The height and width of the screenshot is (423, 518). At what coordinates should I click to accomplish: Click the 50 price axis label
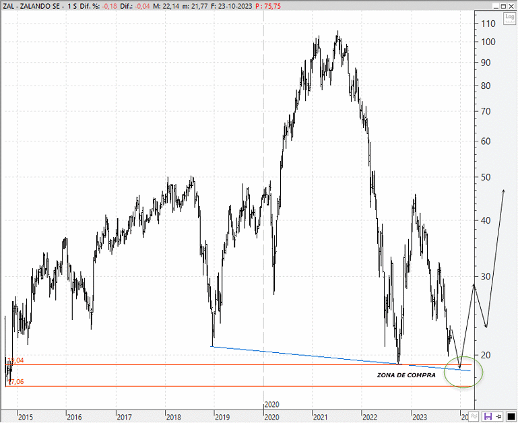486,177
